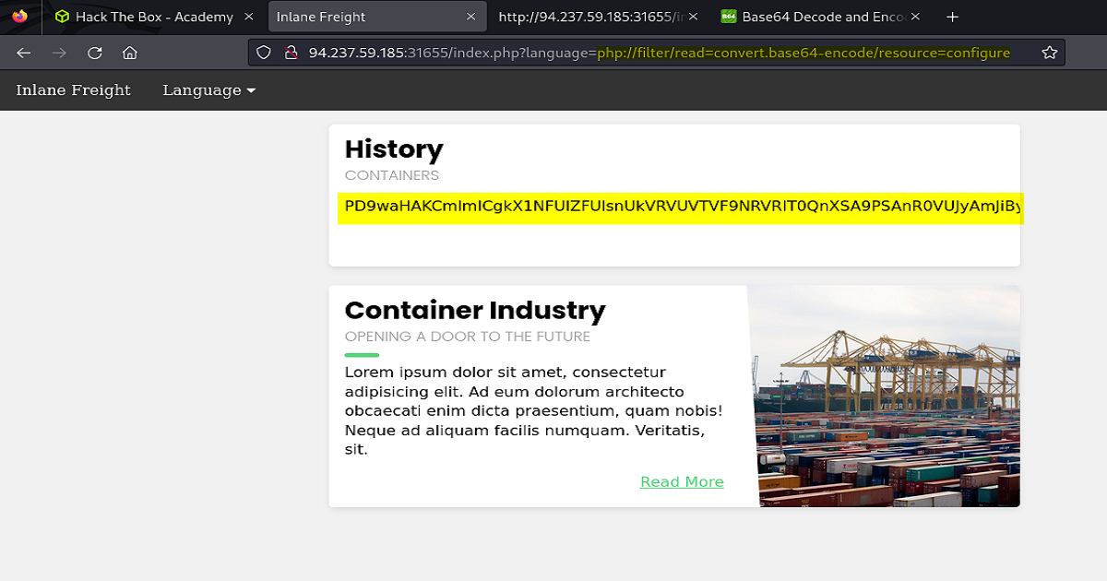Close the 94.237.59.185 tab
1107x581 pixels.
point(693,17)
